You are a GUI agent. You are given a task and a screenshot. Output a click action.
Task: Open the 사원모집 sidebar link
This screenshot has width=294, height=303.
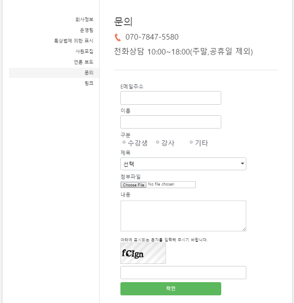point(84,51)
